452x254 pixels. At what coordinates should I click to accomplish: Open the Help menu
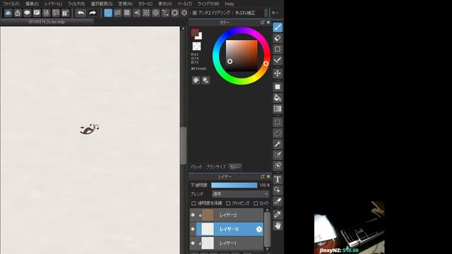coord(229,4)
